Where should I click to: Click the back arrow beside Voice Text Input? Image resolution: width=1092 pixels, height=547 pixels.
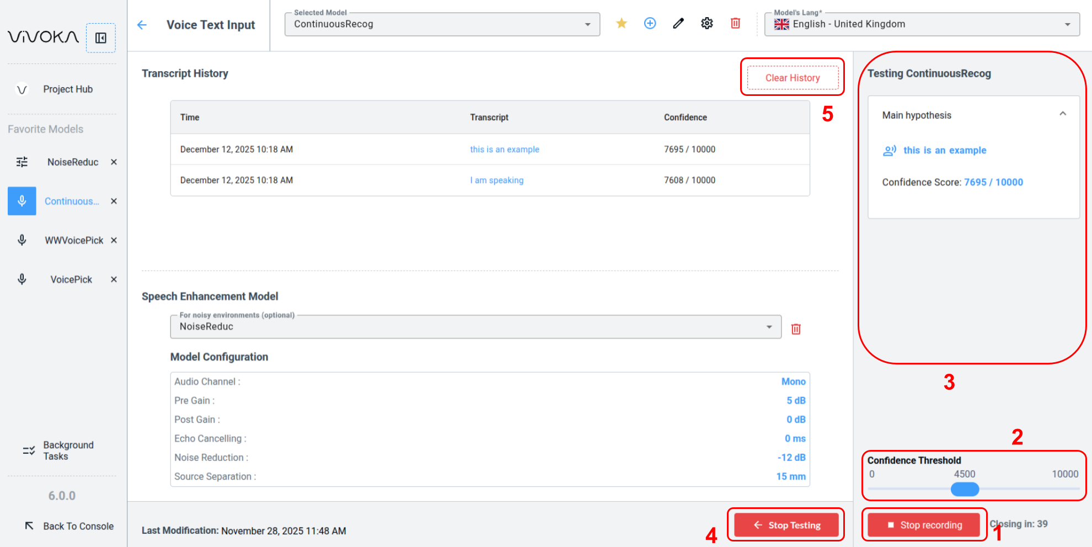(x=142, y=25)
